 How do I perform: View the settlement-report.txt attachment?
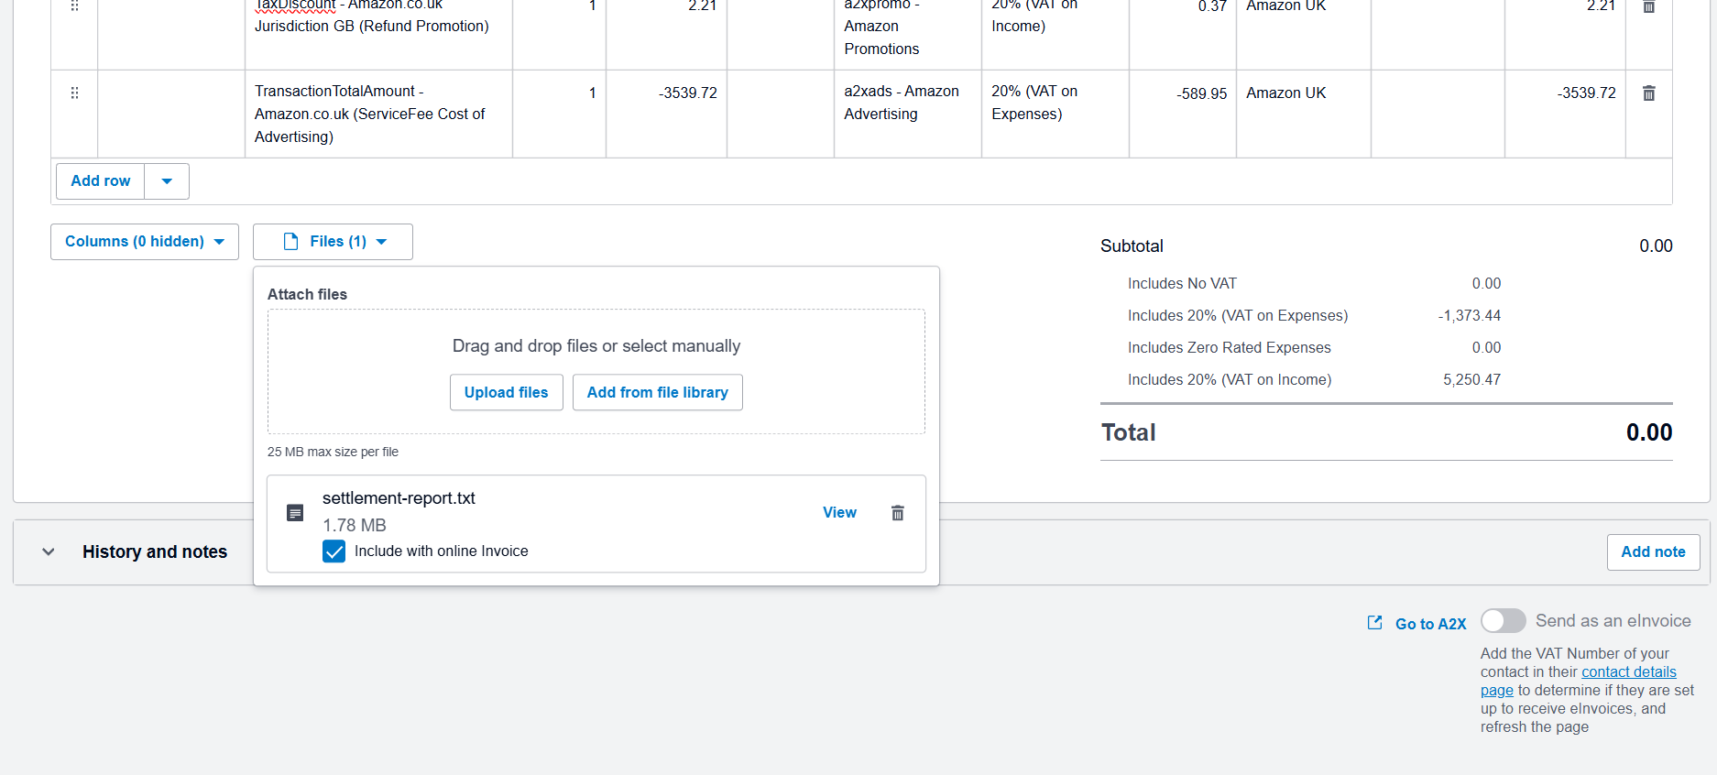point(838,512)
